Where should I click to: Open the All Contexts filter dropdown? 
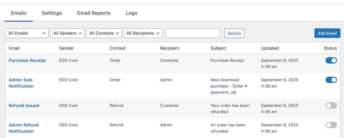pos(104,33)
